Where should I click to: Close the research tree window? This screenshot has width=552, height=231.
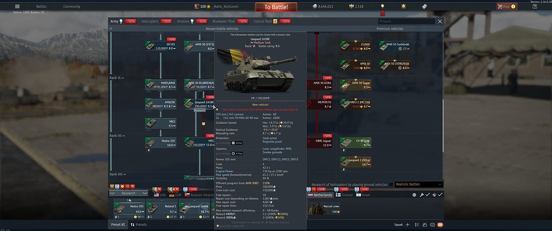[x=440, y=22]
